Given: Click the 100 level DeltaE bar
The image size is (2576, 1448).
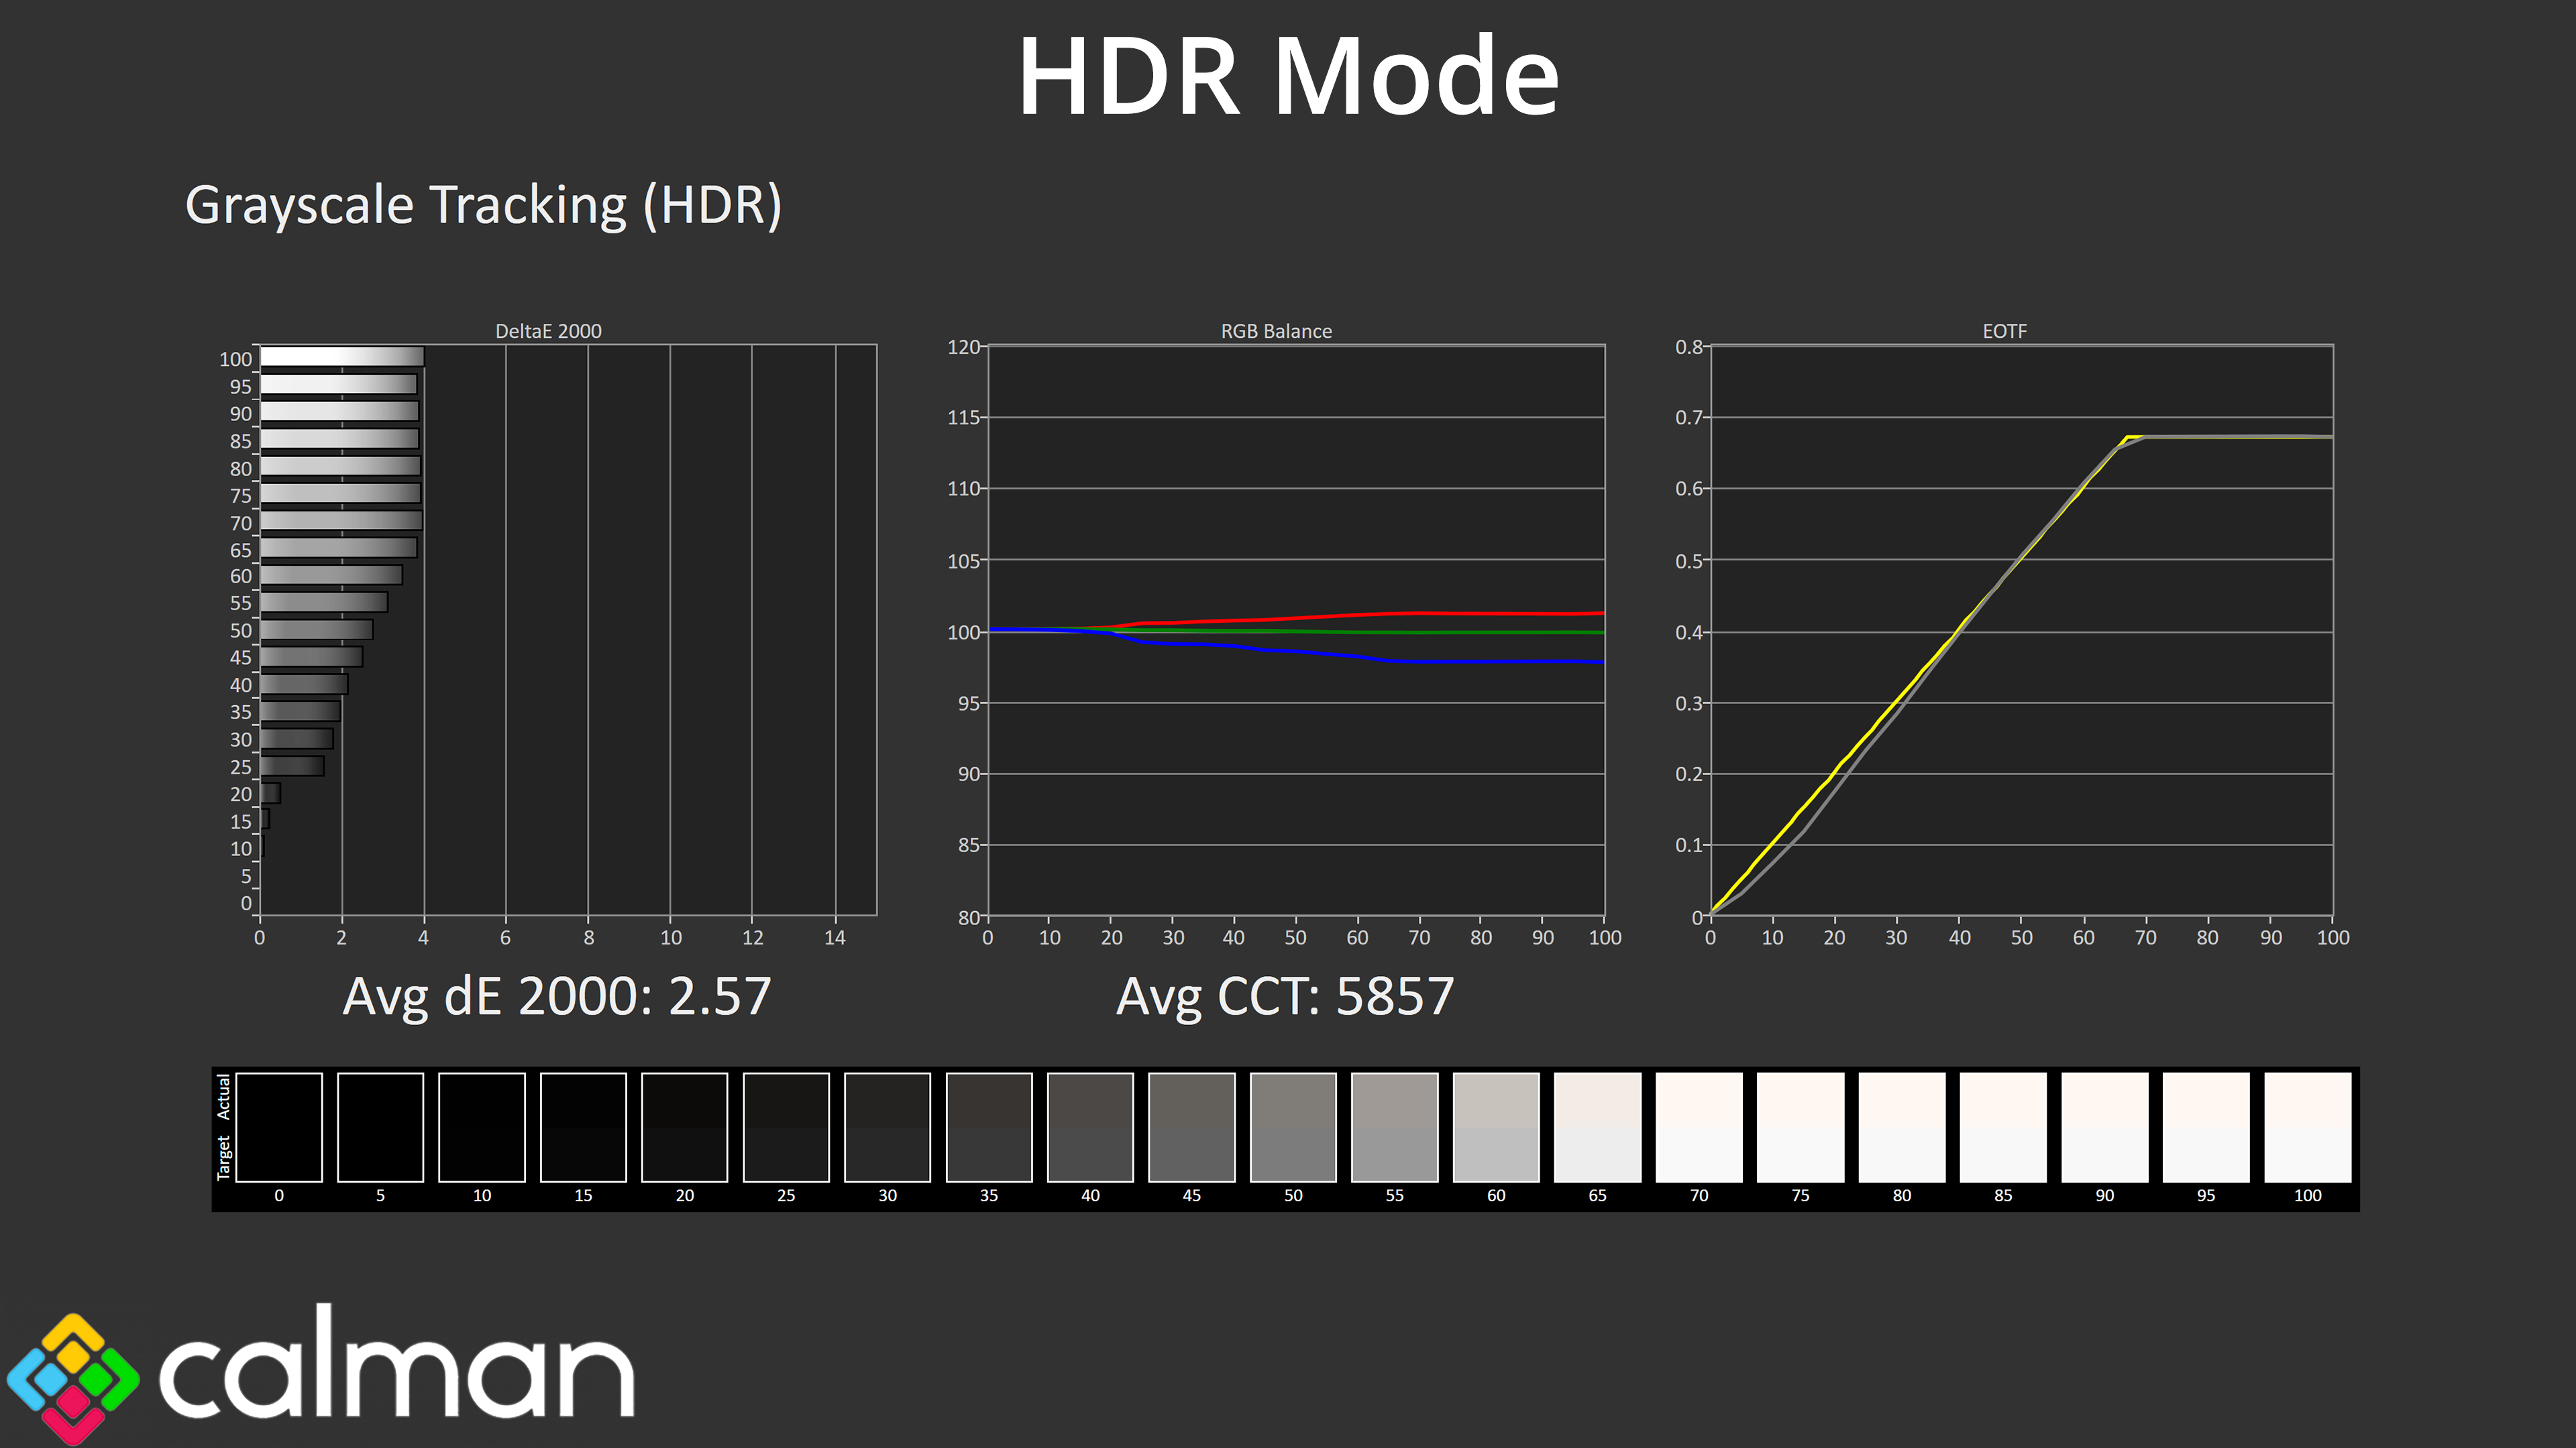Looking at the screenshot, I should [341, 357].
